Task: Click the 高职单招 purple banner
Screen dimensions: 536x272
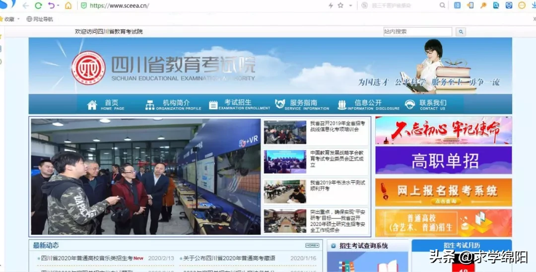Action: tap(443, 160)
